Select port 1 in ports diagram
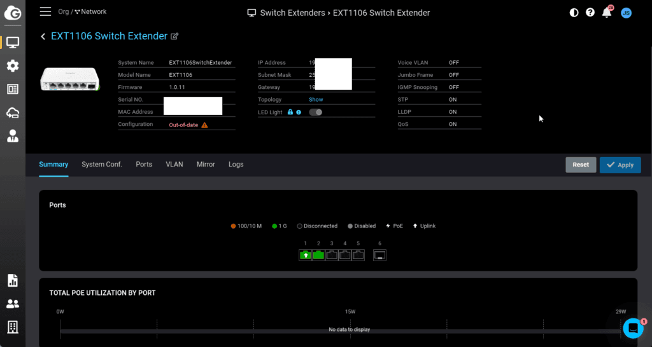This screenshot has height=347, width=652. 306,255
